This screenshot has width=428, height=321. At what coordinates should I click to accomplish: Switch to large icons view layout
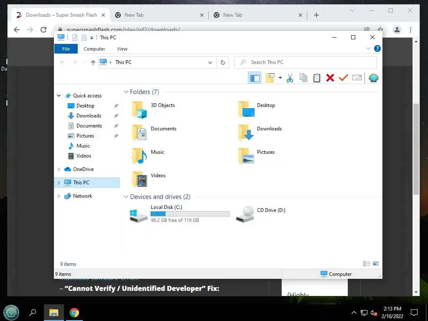tap(376, 263)
